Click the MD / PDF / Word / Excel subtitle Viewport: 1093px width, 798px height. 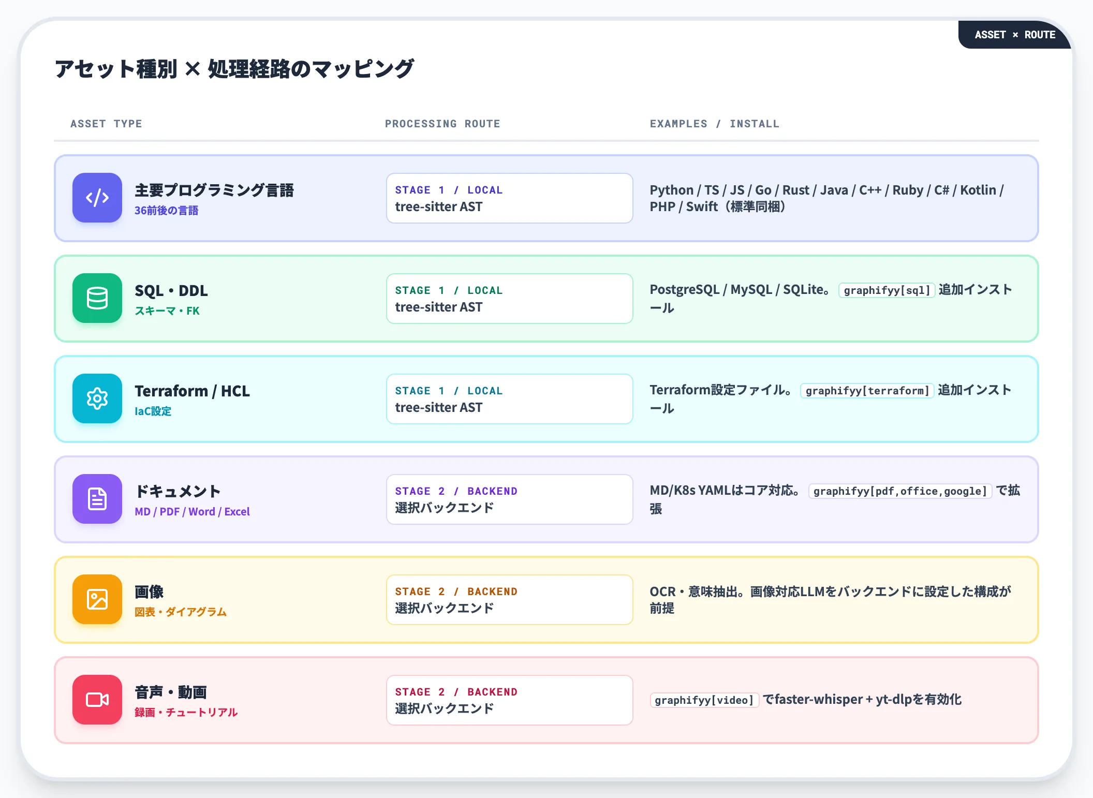(192, 512)
